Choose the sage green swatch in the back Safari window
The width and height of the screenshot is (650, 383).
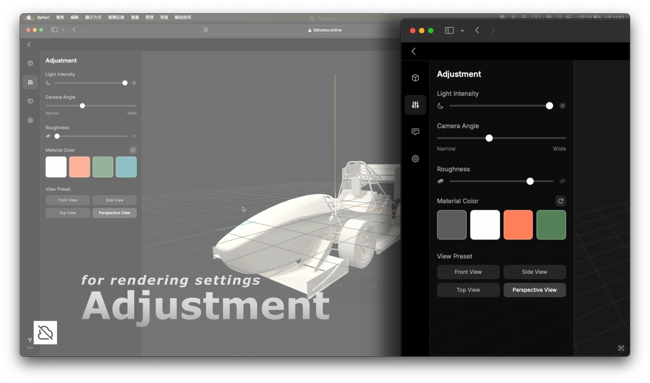(x=103, y=167)
